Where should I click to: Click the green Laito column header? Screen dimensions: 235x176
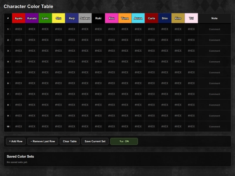[45, 18]
